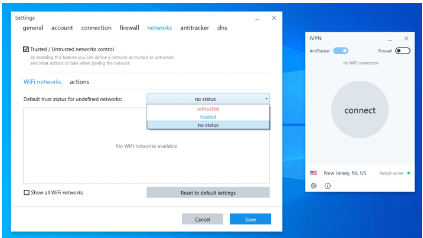
Task: Open the IVPN info icon
Action: pos(327,186)
